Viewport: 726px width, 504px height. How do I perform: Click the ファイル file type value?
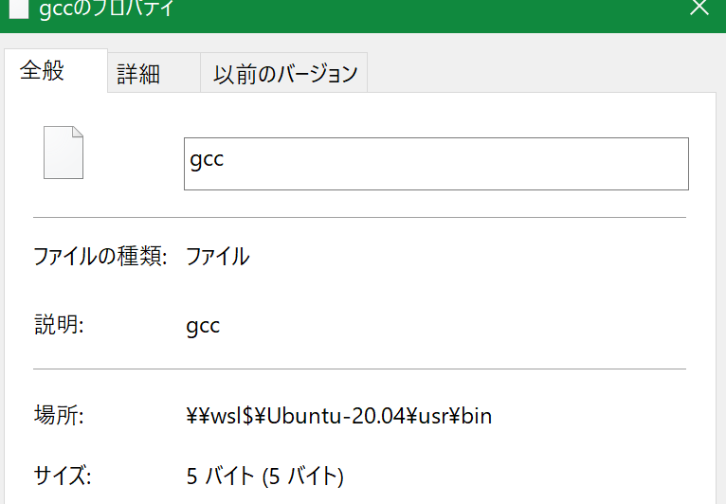(217, 256)
